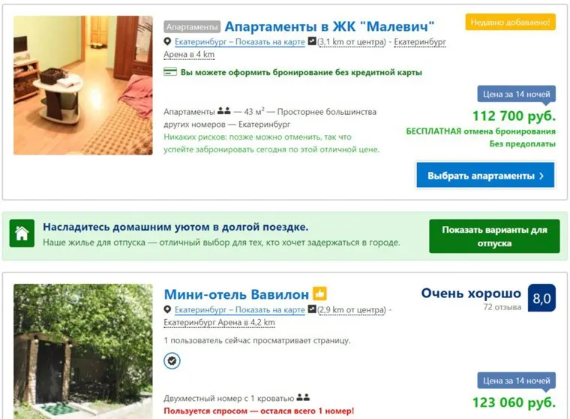
Task: Click Екатеринбург – Показать на карте for Малевич
Action: coord(239,42)
